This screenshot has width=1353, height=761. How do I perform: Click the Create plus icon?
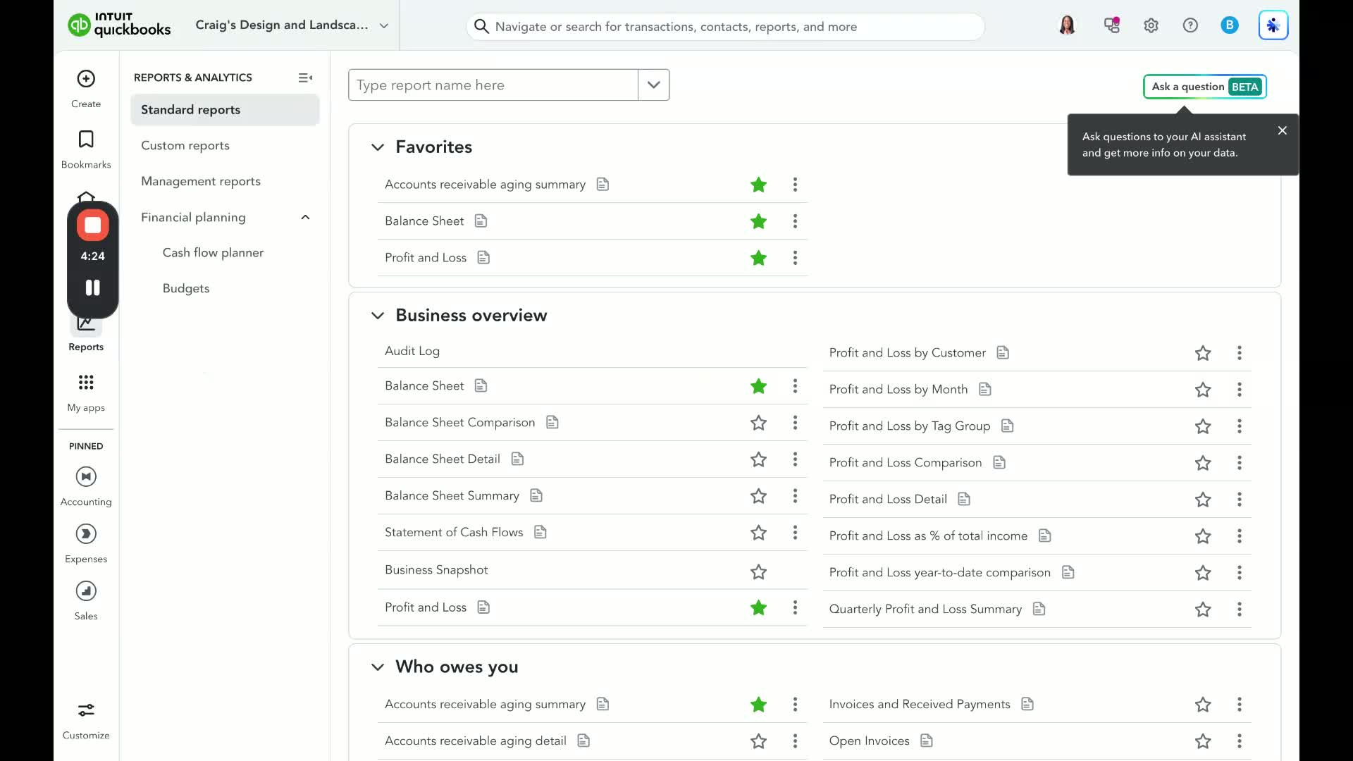click(x=86, y=79)
